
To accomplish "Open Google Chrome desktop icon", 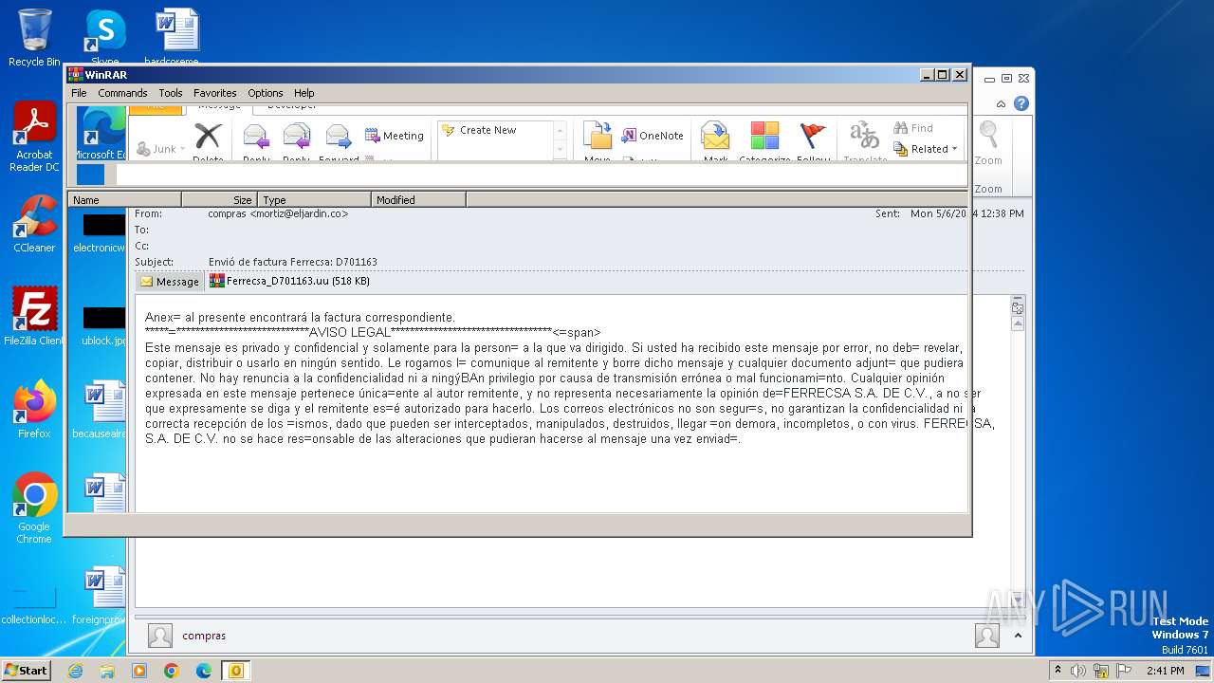I will (34, 508).
